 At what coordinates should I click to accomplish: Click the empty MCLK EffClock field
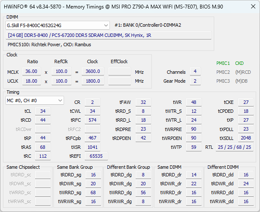[119, 72]
